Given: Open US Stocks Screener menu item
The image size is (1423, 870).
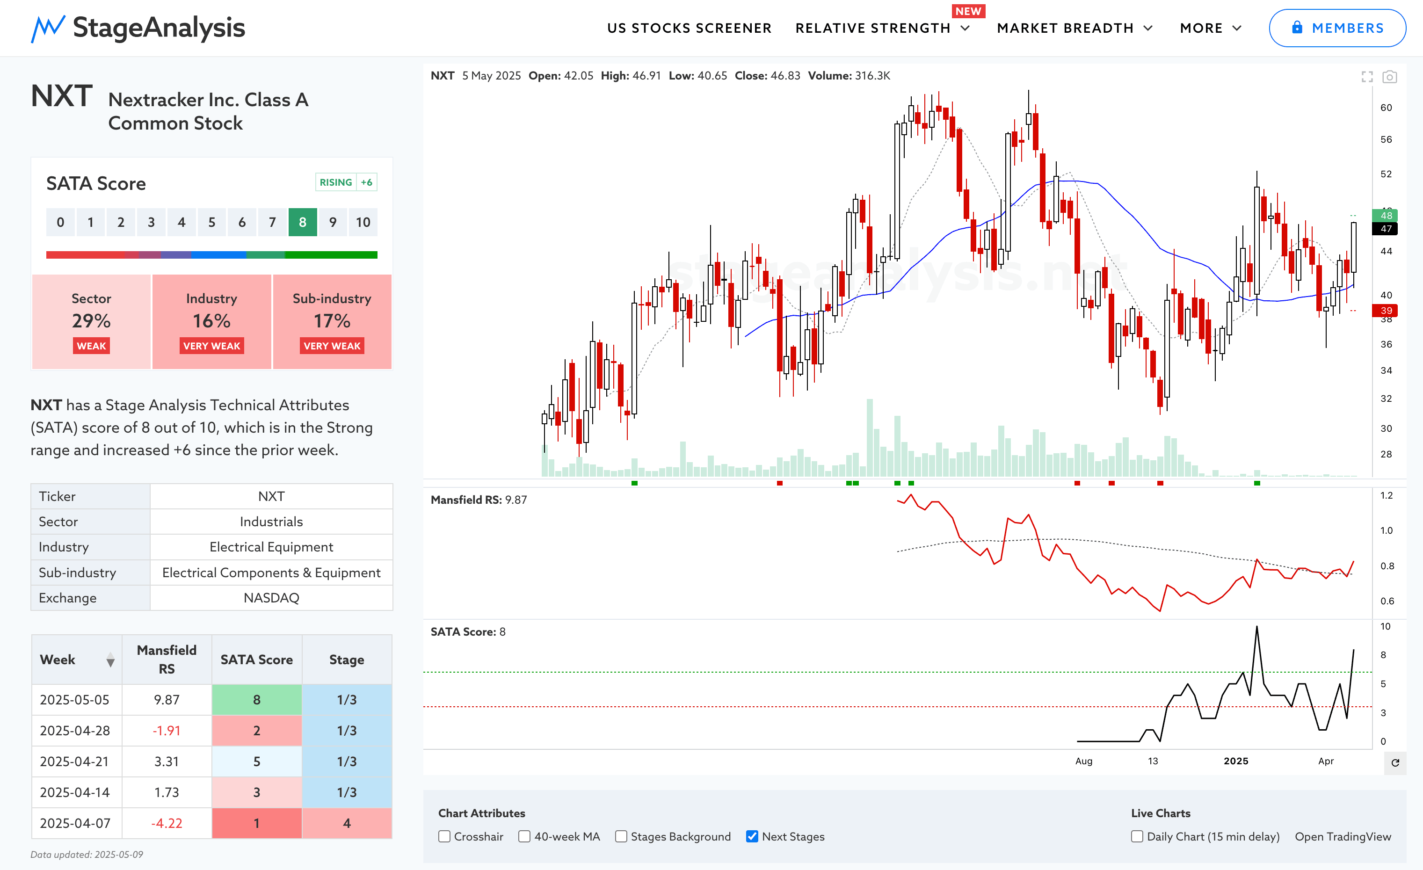Looking at the screenshot, I should [689, 28].
